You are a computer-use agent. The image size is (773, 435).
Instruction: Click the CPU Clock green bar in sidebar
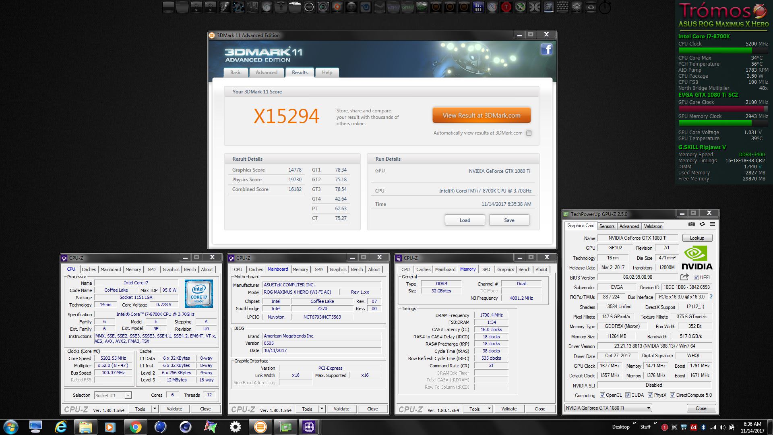[x=723, y=50]
